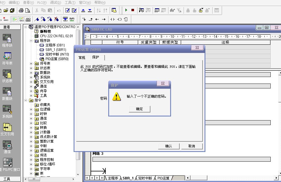
Task: Select 主程序 (OB1) in project tree
Action: pos(55,45)
